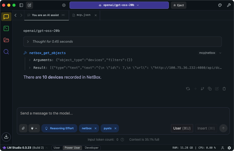The image size is (234, 151).
Task: Open the chat tab options ellipsis
Action: (63, 15)
